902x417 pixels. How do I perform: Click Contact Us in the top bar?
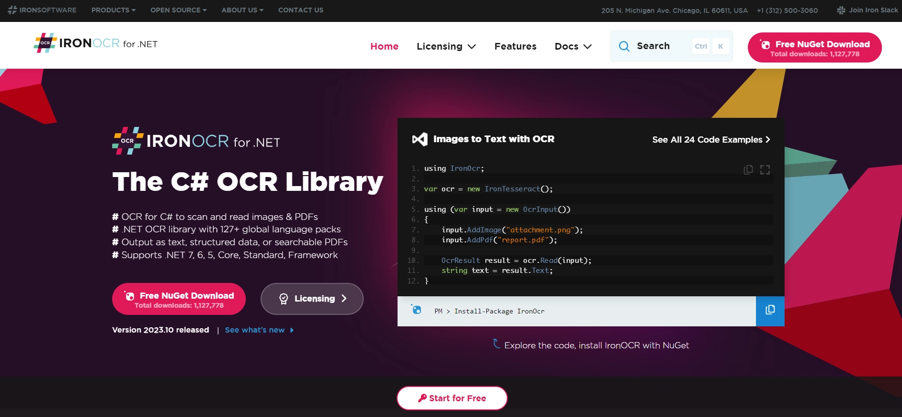coord(301,10)
